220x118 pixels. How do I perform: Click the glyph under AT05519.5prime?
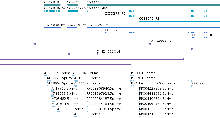(x=76, y=117)
